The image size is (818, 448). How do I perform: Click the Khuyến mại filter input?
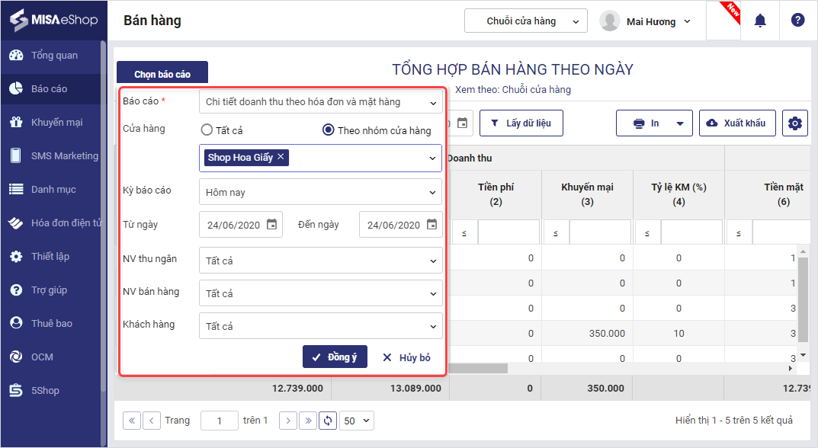pos(600,232)
